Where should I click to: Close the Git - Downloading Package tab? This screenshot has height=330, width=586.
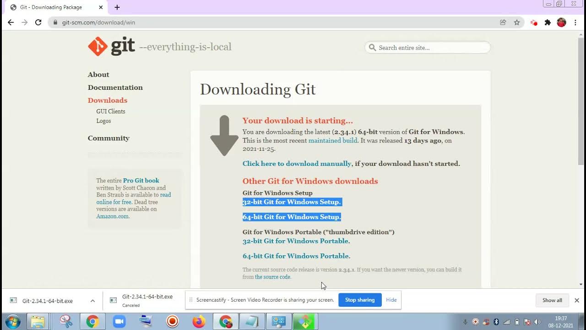(x=101, y=7)
